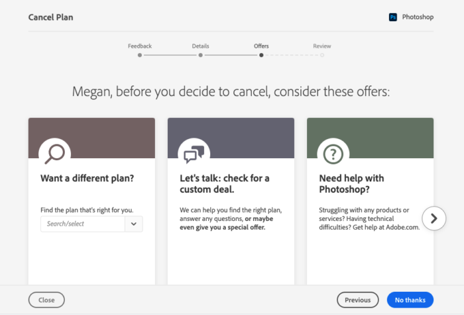Select the 'Need help with Photoshop?' card
This screenshot has width=464, height=315.
point(370,201)
